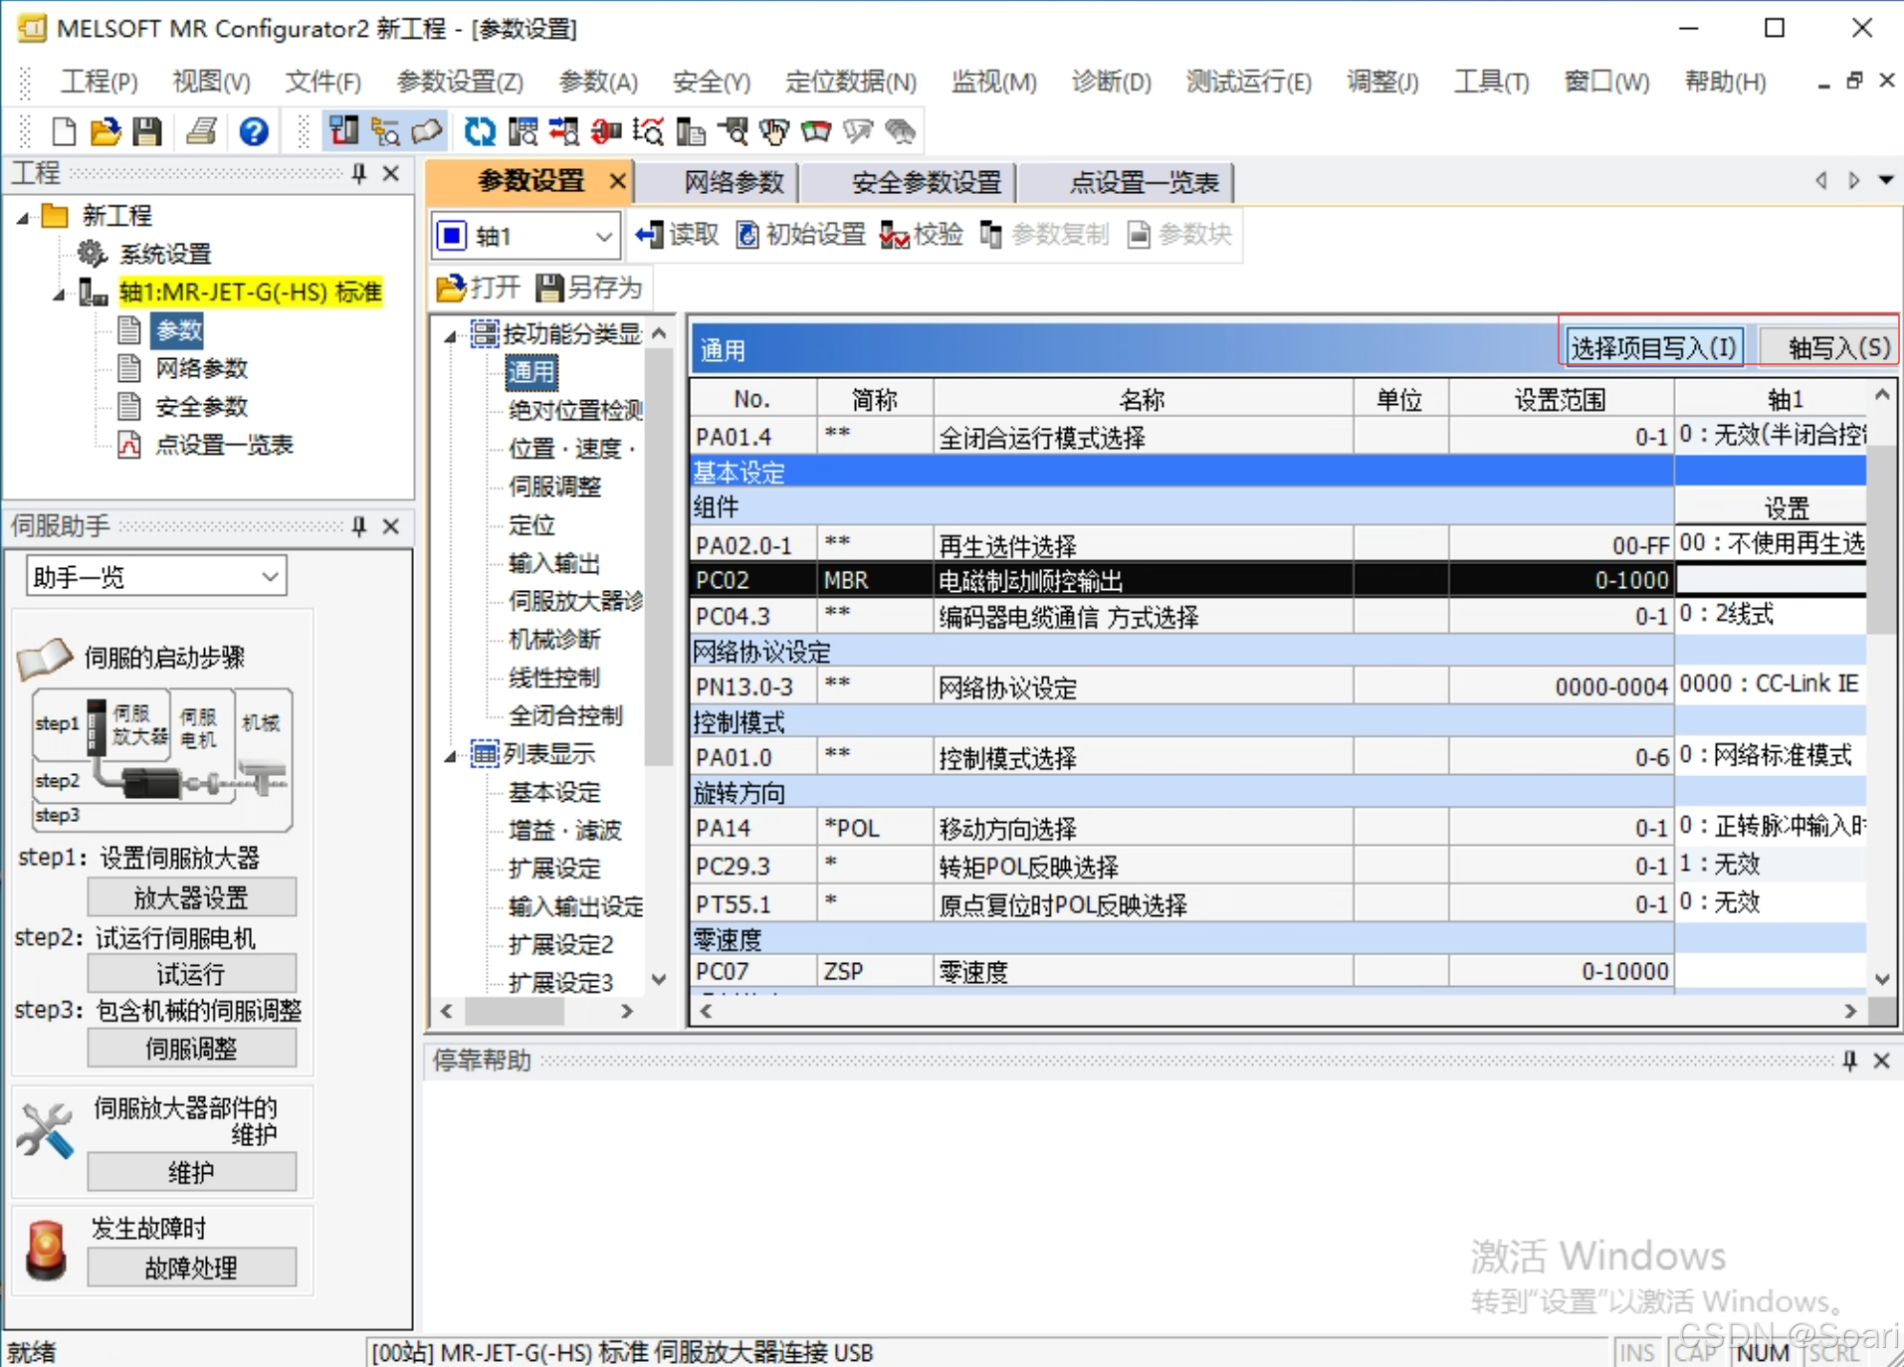Click 另存为 save-as button
The width and height of the screenshot is (1904, 1367).
coord(589,289)
